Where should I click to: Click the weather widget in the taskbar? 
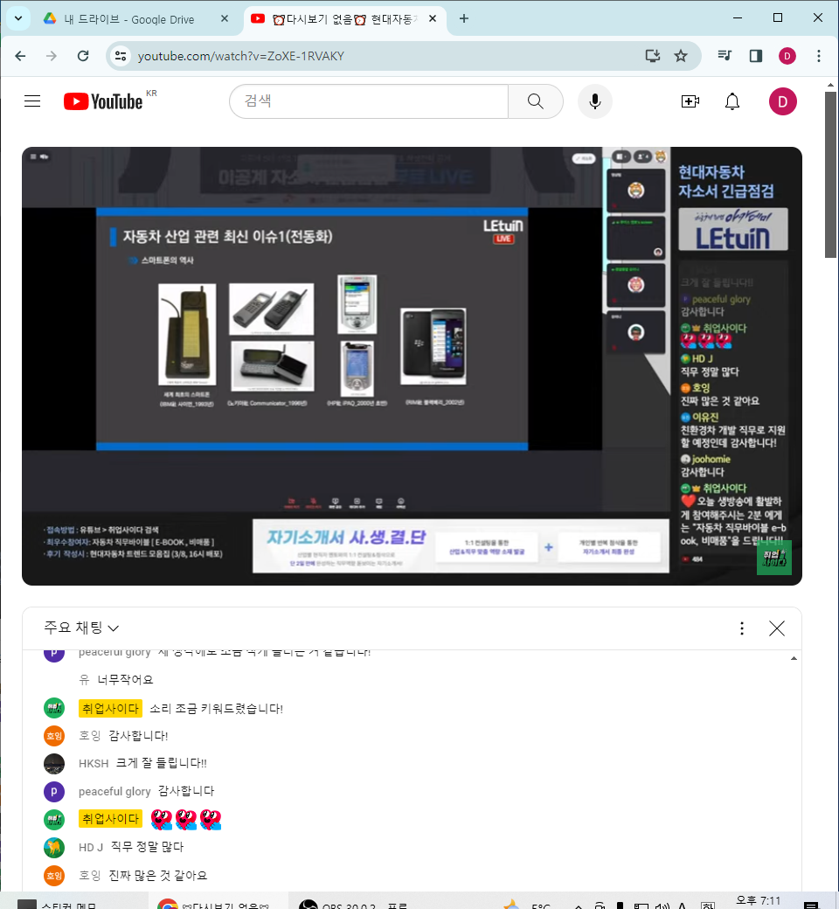526,903
